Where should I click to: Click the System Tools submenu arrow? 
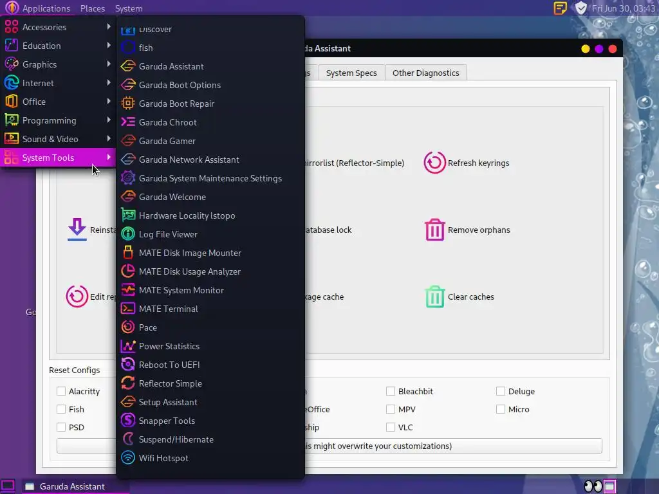click(x=109, y=157)
